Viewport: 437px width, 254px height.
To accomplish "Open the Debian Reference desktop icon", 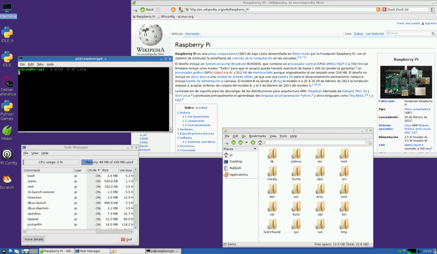I will [x=7, y=86].
